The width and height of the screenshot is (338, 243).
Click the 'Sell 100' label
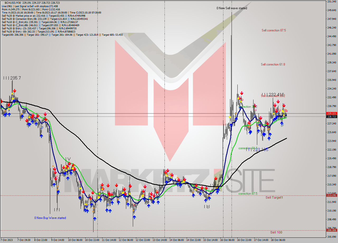[276, 232]
